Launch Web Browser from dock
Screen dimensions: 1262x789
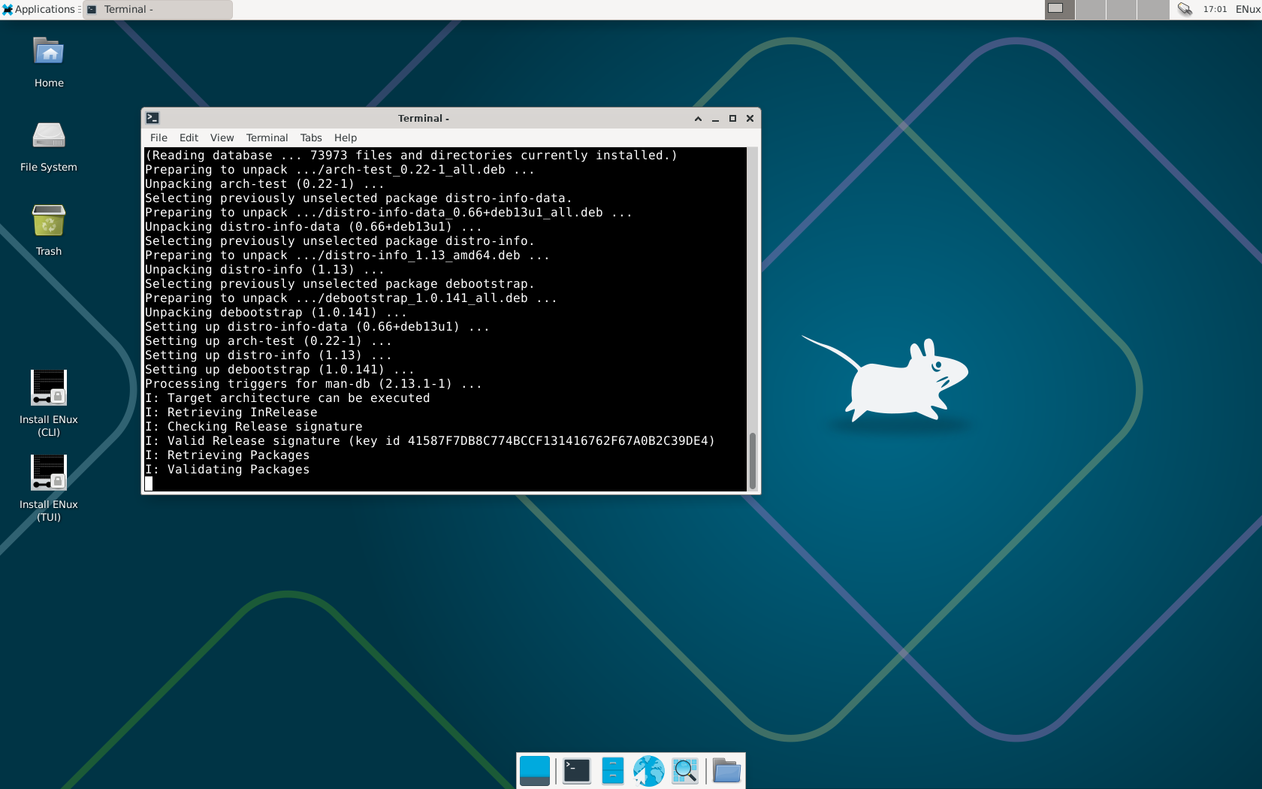click(648, 771)
